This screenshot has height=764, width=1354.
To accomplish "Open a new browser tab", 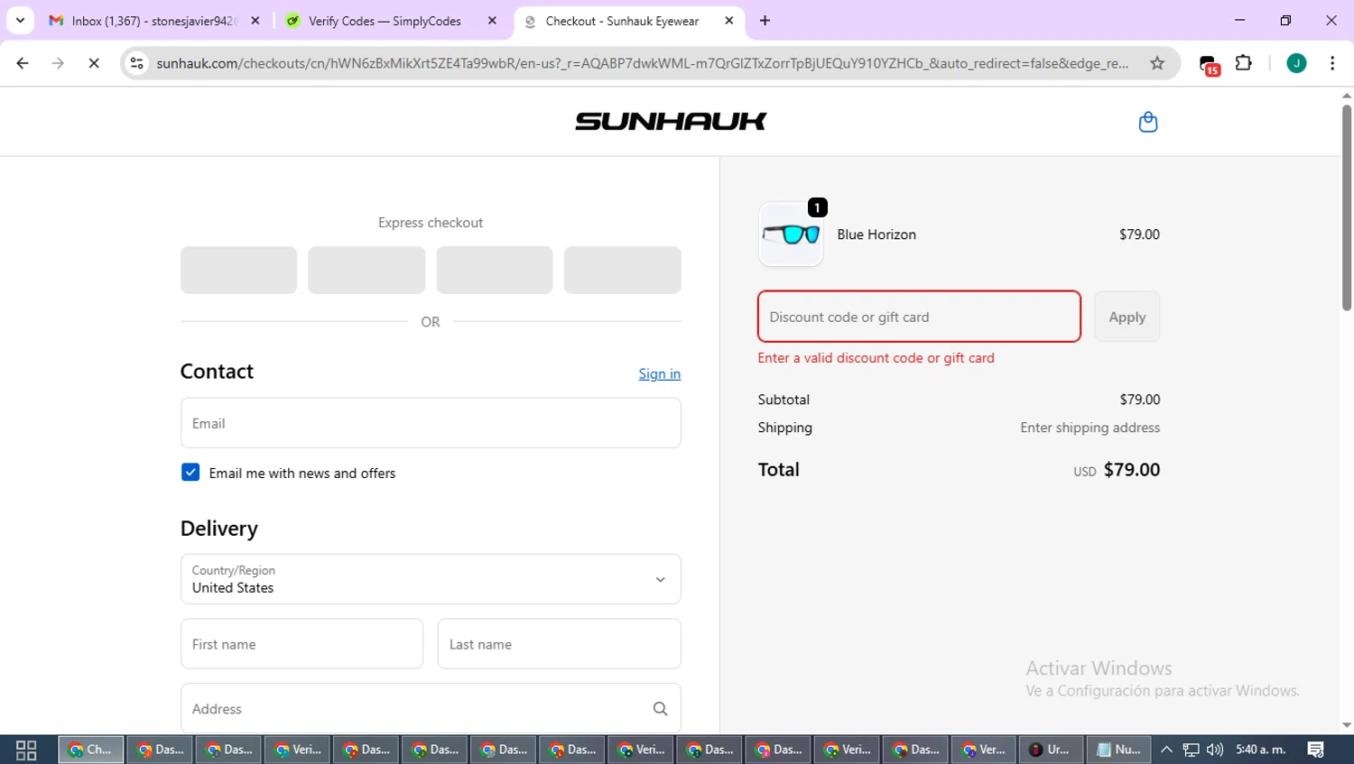I will pos(765,20).
